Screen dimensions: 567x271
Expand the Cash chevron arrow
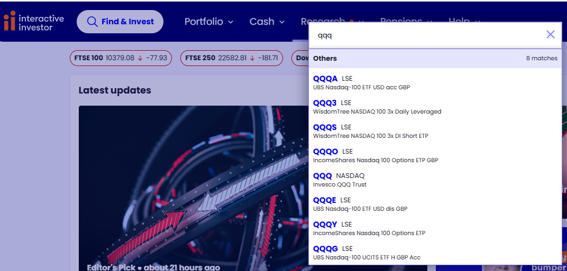pos(282,22)
